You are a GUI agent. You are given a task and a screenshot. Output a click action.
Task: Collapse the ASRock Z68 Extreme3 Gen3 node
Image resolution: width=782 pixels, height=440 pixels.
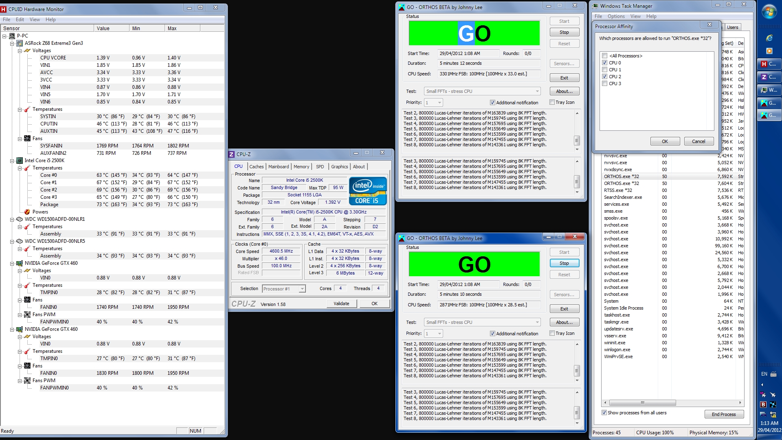tap(12, 43)
